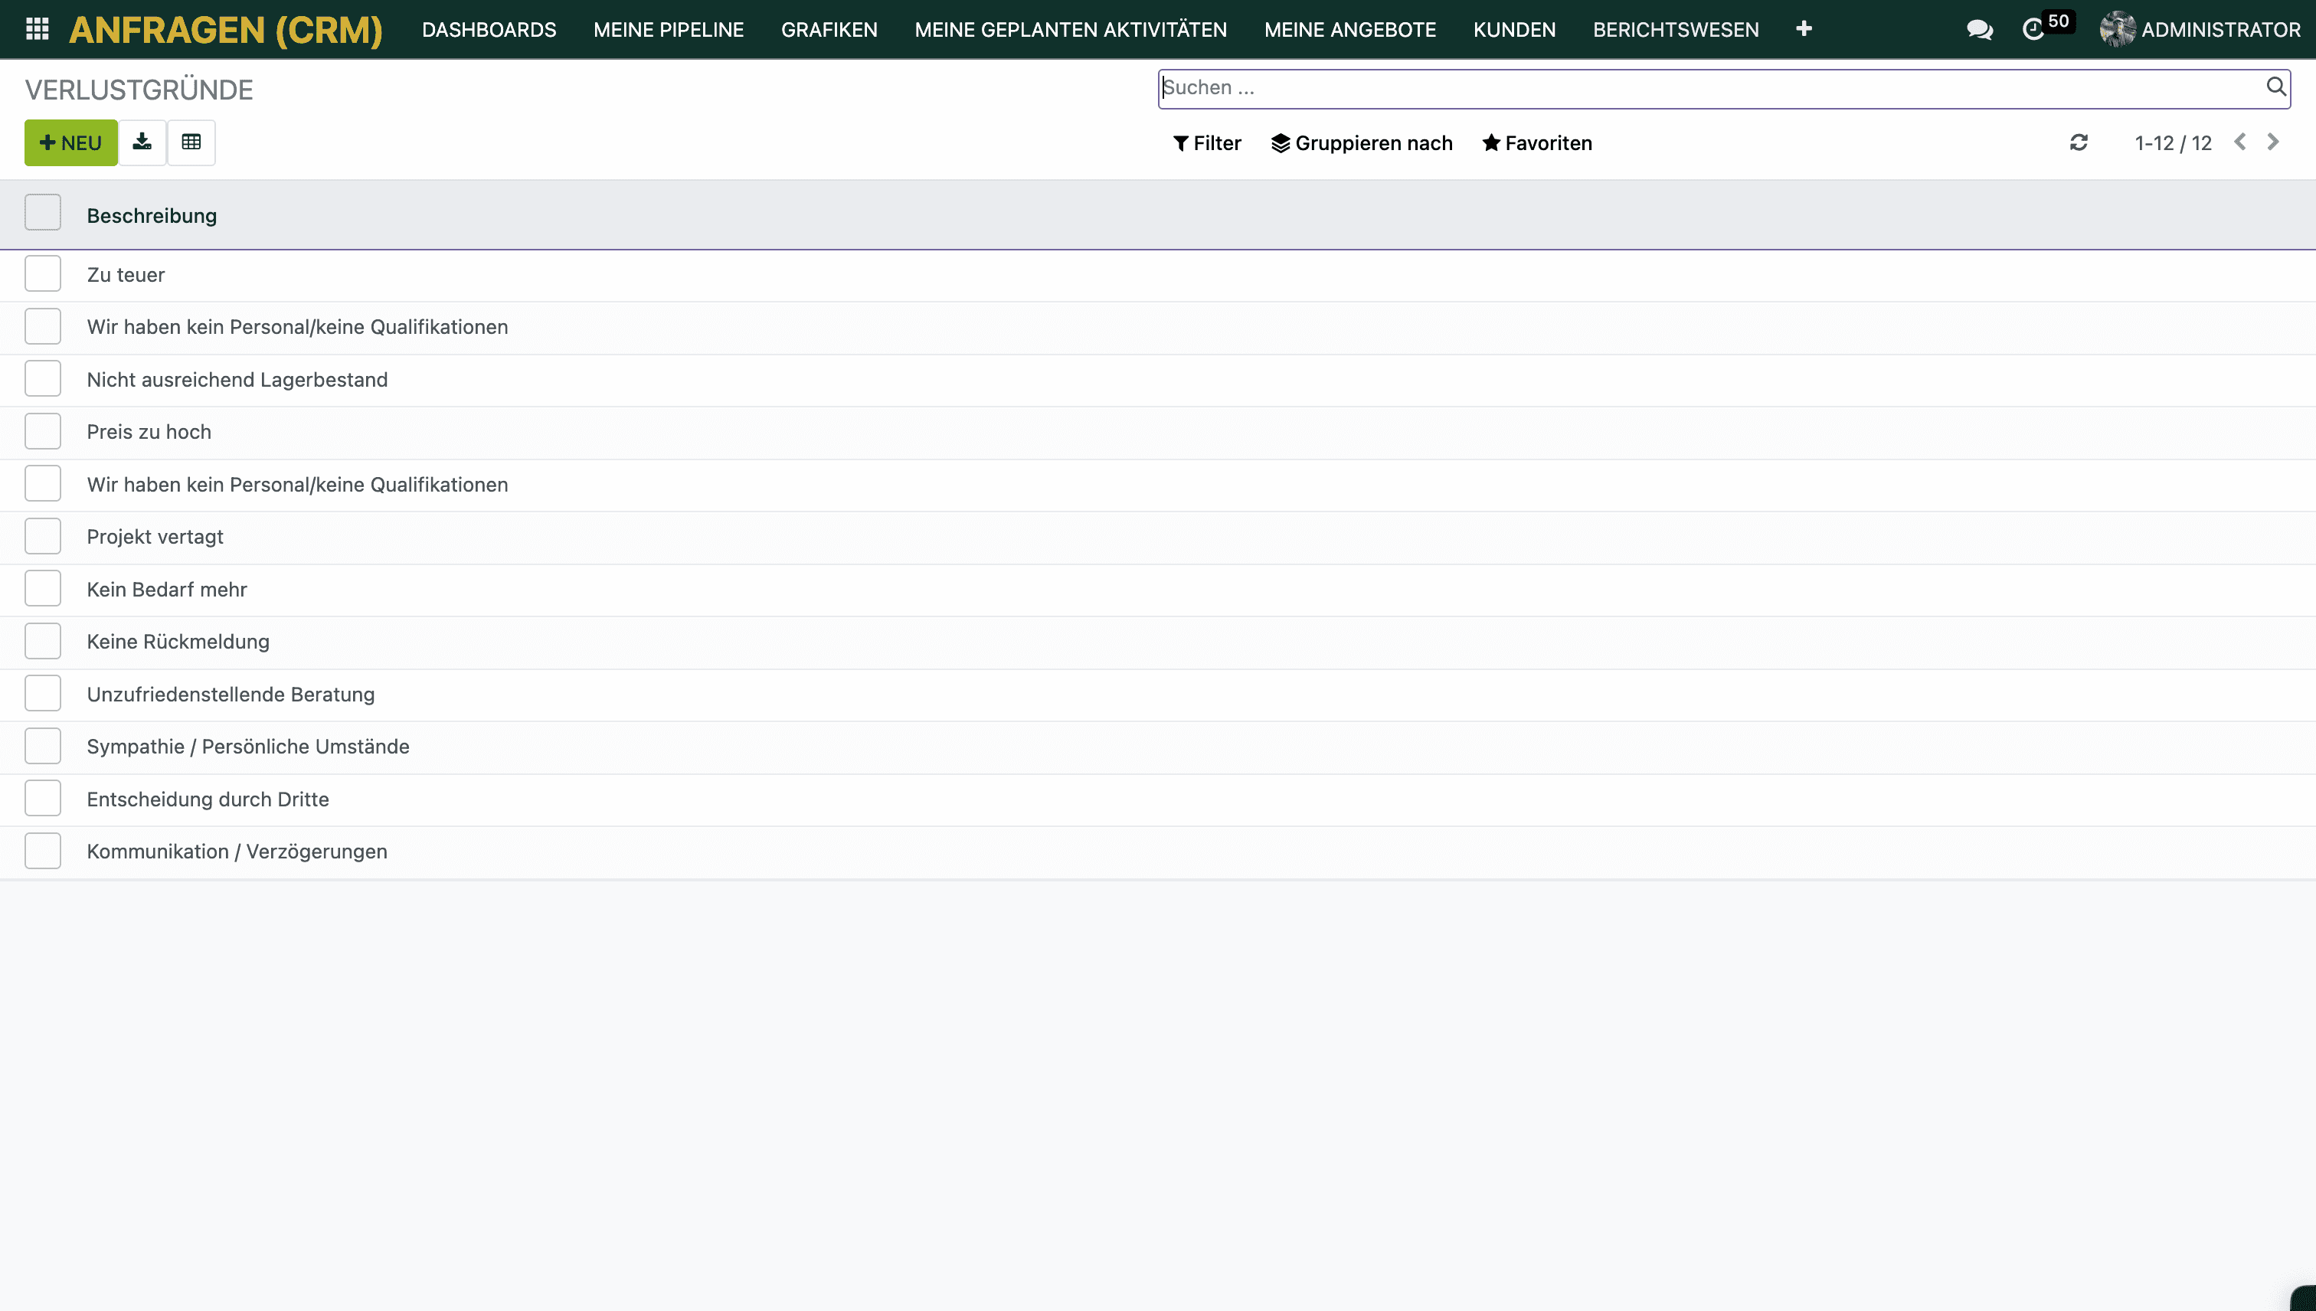This screenshot has width=2316, height=1311.
Task: Open the apps grid menu icon
Action: coord(37,29)
